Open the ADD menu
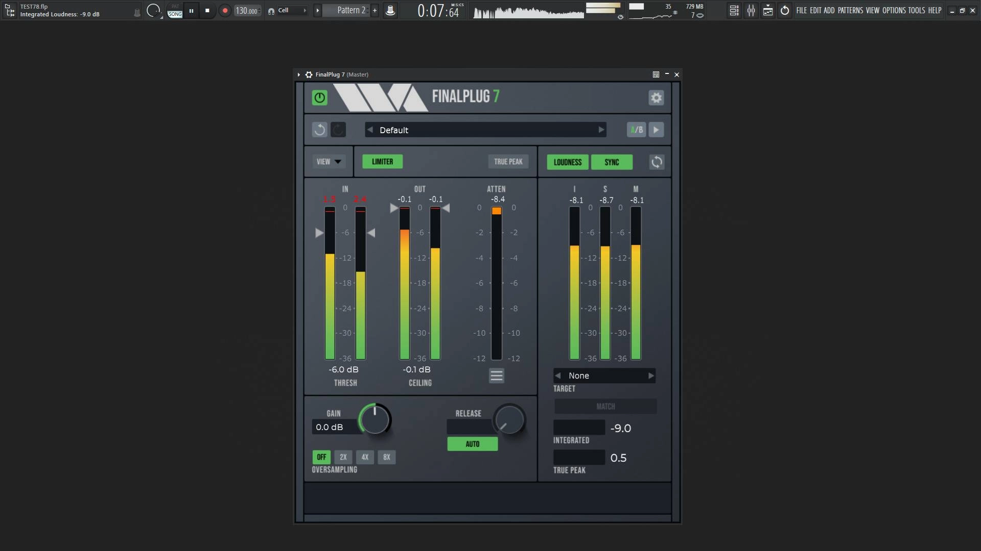Image resolution: width=981 pixels, height=551 pixels. pyautogui.click(x=829, y=10)
